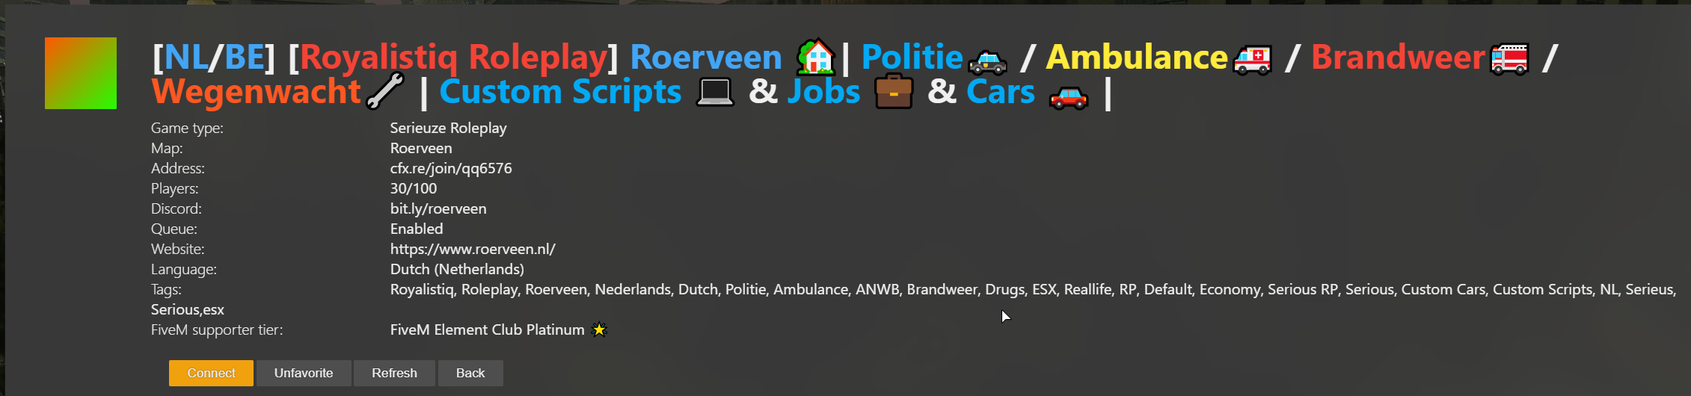The image size is (1691, 396).
Task: Click the Platinum supporter star icon
Action: click(599, 330)
